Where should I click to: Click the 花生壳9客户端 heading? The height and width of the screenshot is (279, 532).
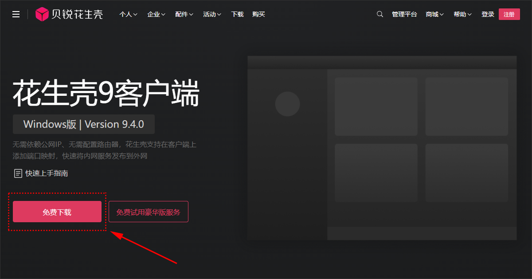106,94
